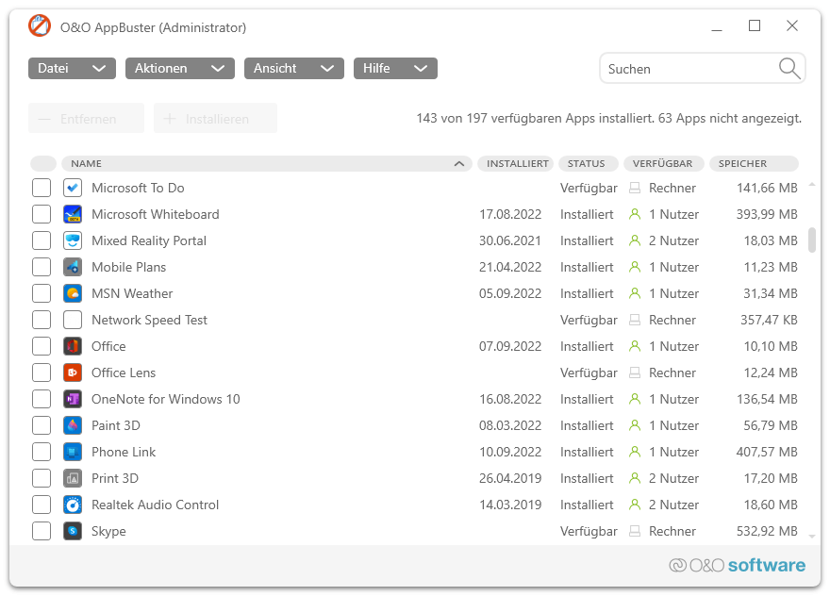The image size is (830, 596).
Task: Click the MSN Weather app icon
Action: click(73, 294)
